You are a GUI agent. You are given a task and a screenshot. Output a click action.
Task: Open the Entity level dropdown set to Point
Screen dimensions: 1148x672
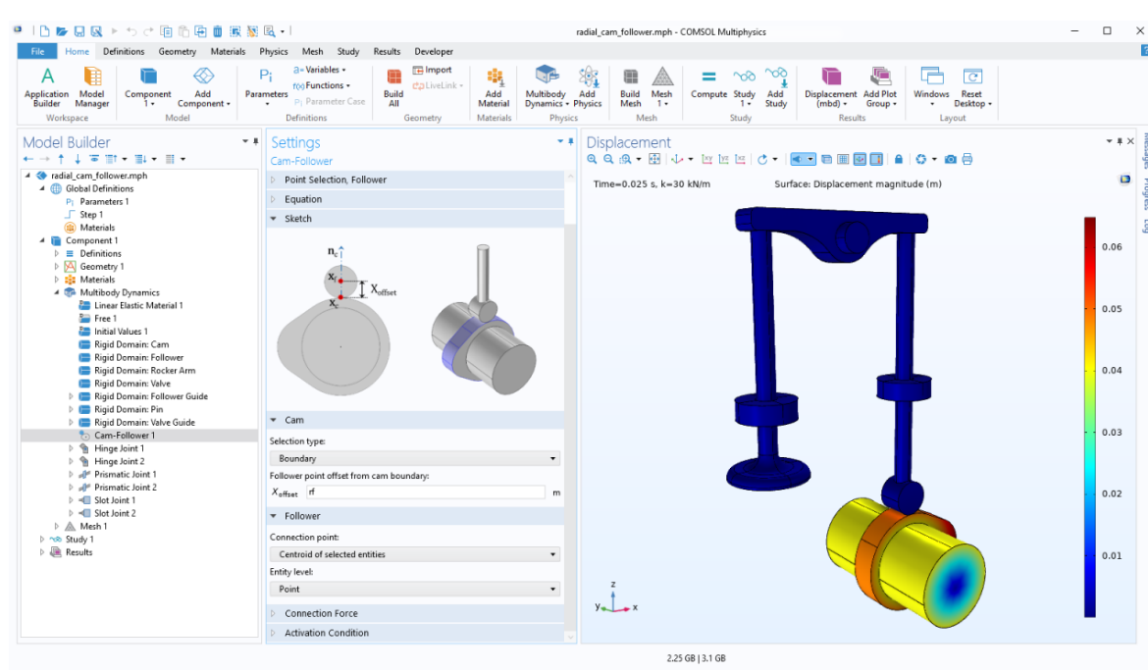pyautogui.click(x=414, y=589)
